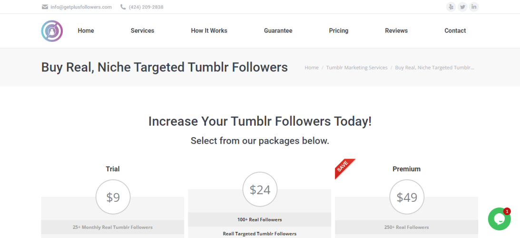Click the circular site logo
520x238 pixels.
click(x=52, y=31)
